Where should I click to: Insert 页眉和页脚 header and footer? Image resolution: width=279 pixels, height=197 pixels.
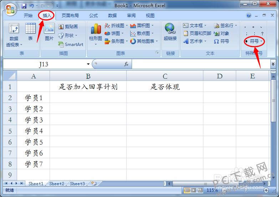197,33
